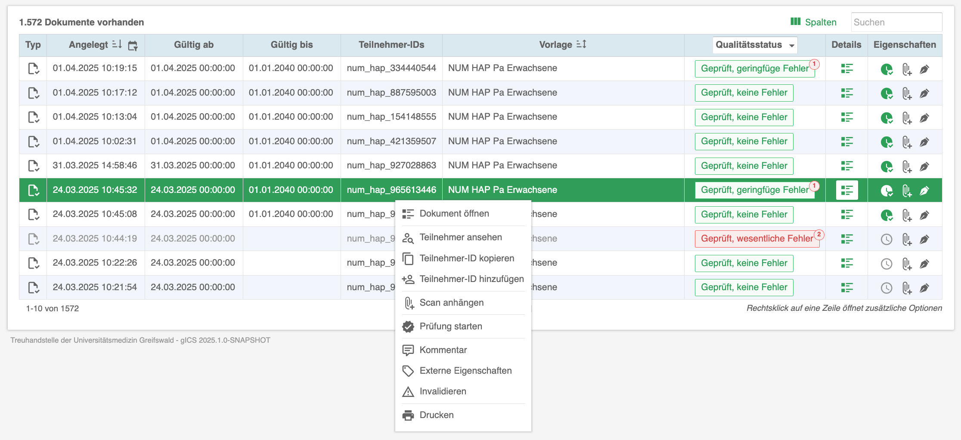961x440 pixels.
Task: Click participant ID num_hap_421359507
Action: (391, 141)
